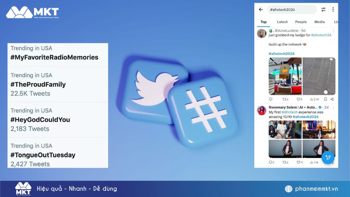This screenshot has width=350, height=197.
Task: Open the three-dot overflow menu beside search
Action: tap(333, 9)
